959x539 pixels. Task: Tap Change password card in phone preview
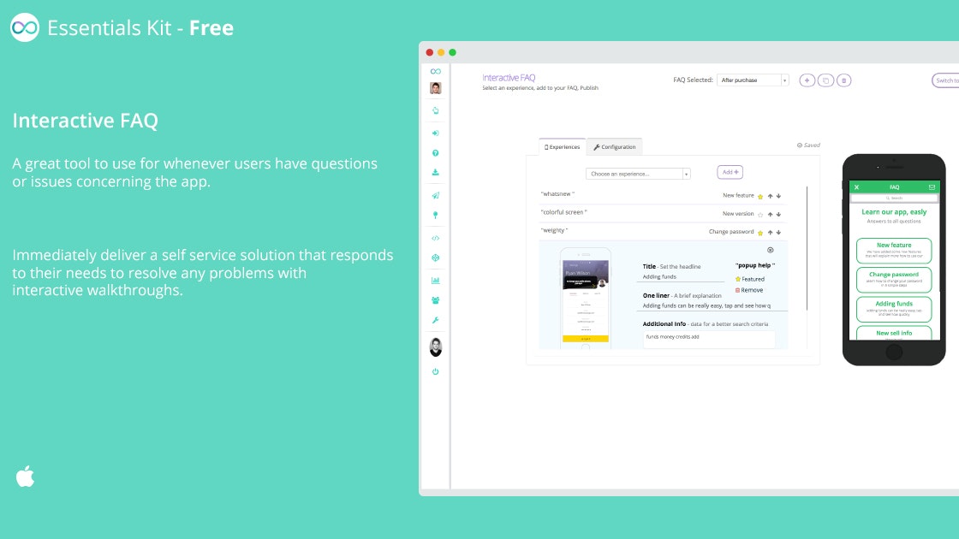click(x=894, y=280)
